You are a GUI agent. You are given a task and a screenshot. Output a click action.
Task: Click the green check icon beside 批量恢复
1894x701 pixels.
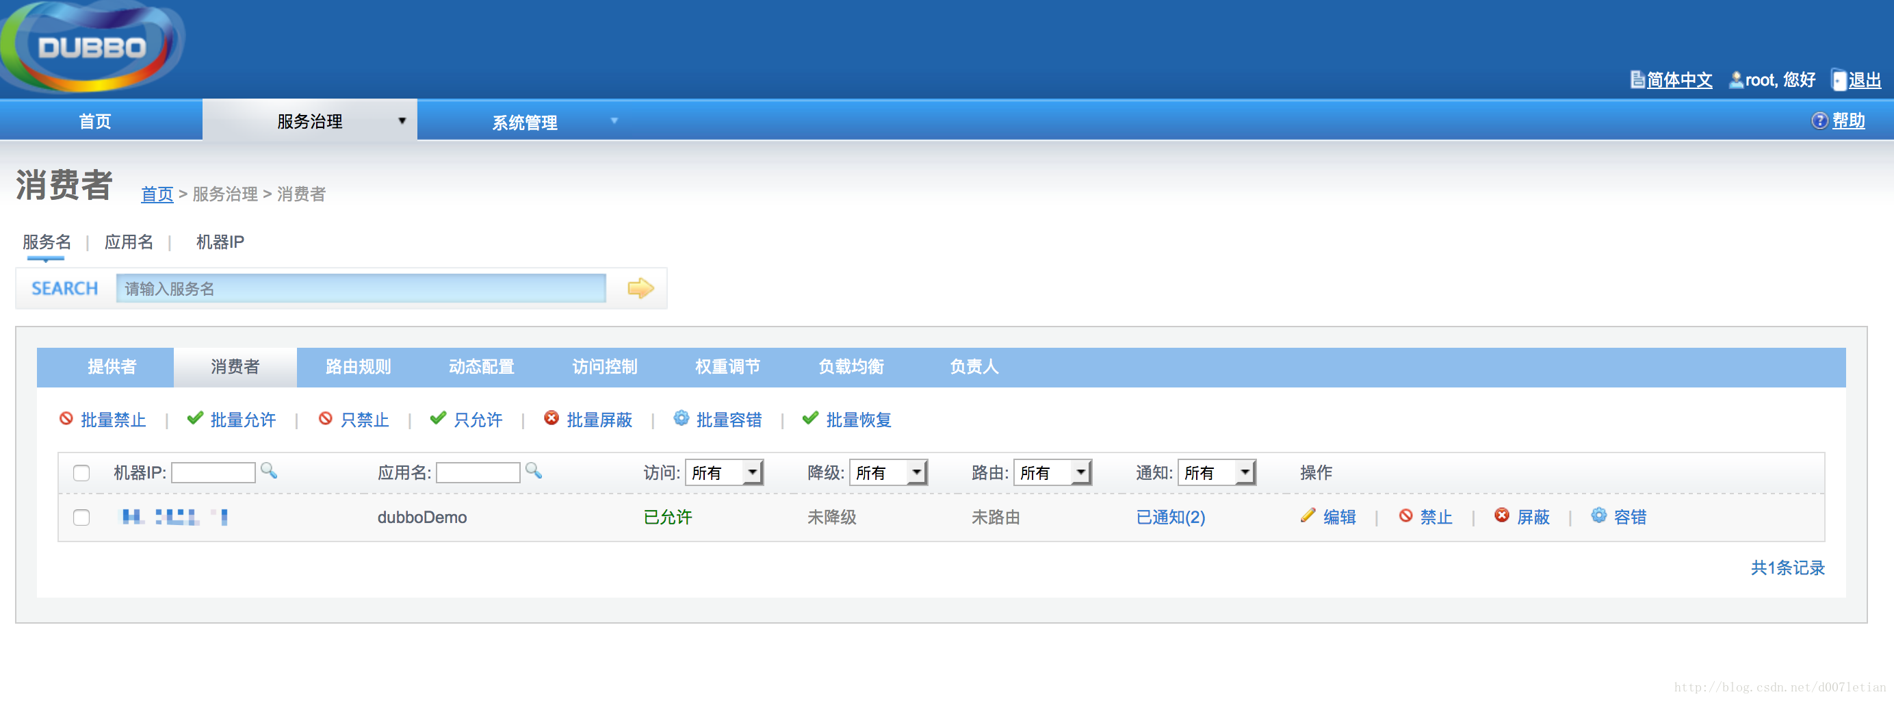[810, 418]
